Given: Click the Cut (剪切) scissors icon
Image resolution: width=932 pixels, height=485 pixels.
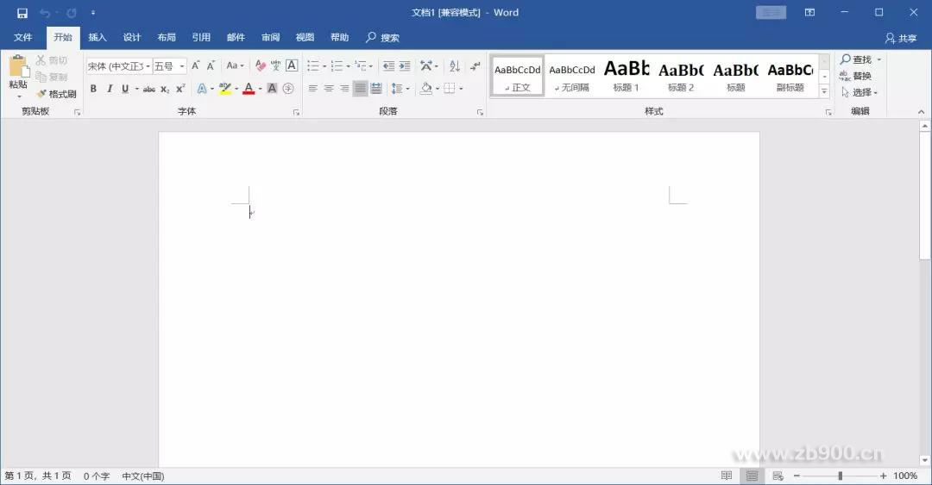Looking at the screenshot, I should [41, 60].
